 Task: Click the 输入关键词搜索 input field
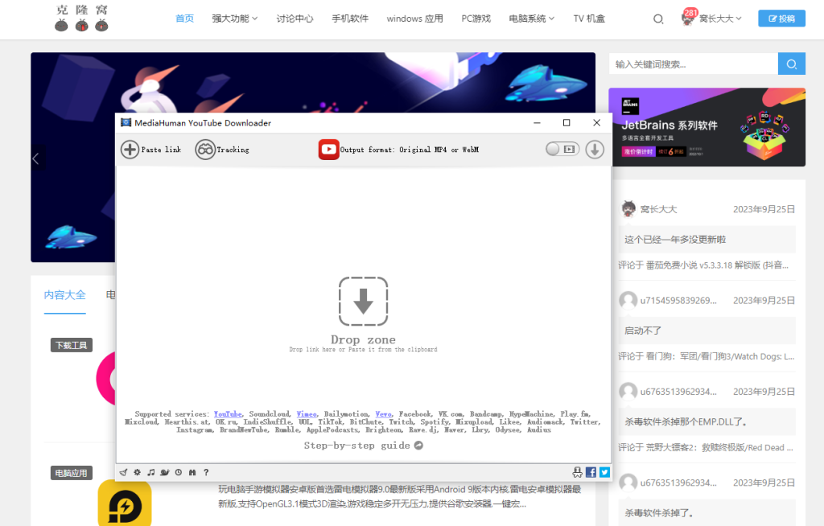point(693,64)
